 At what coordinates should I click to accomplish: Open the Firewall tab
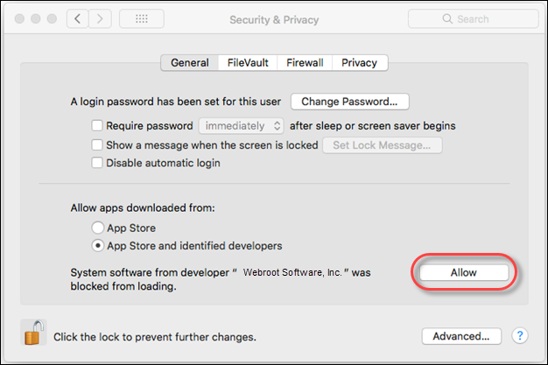(x=305, y=63)
